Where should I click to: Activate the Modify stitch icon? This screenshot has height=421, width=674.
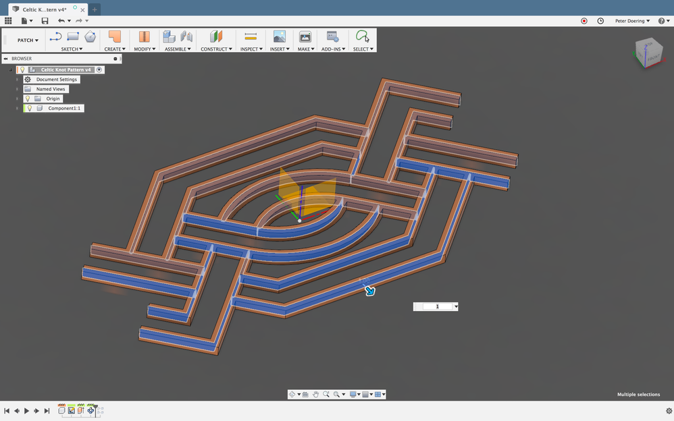pyautogui.click(x=145, y=36)
